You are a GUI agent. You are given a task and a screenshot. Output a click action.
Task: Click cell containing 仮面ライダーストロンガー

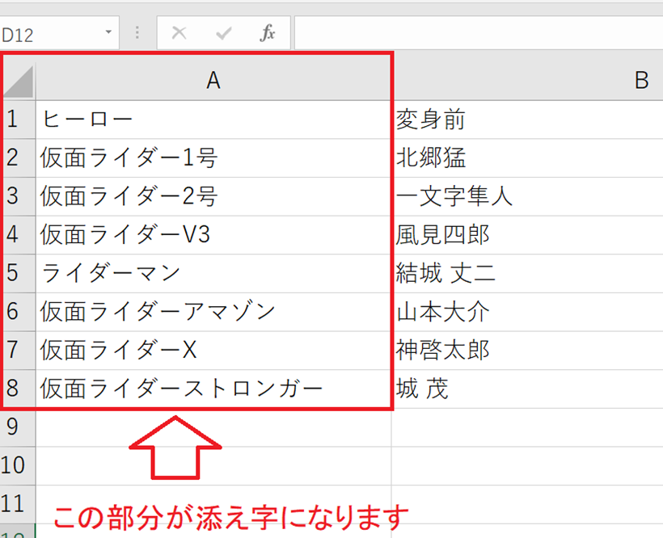click(213, 389)
